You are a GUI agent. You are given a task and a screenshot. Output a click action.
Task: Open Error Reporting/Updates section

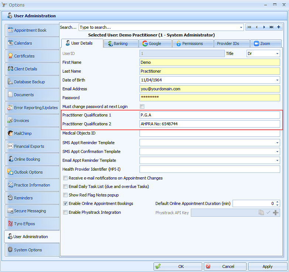coord(32,108)
